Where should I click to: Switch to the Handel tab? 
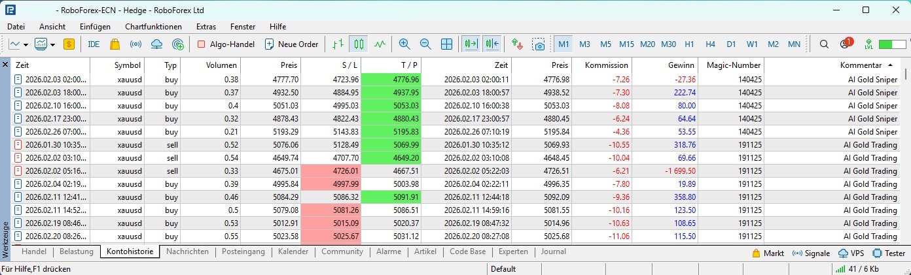(x=33, y=251)
